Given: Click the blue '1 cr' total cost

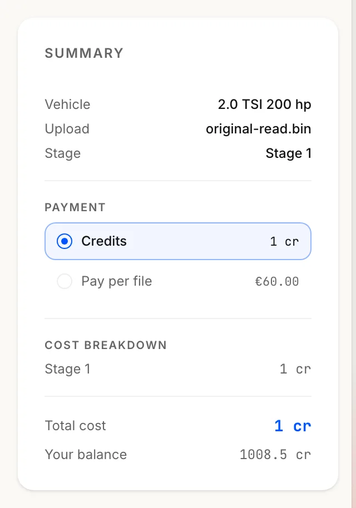Looking at the screenshot, I should coord(293,426).
